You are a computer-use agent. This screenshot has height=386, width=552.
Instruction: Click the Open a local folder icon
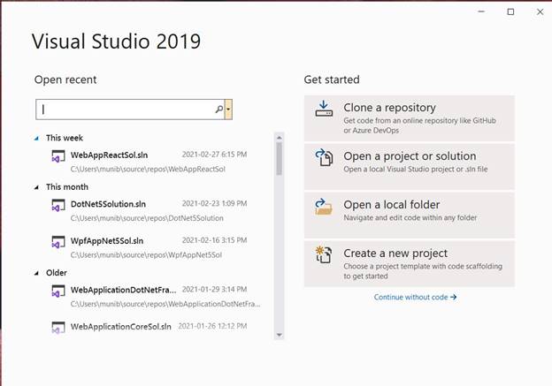323,207
